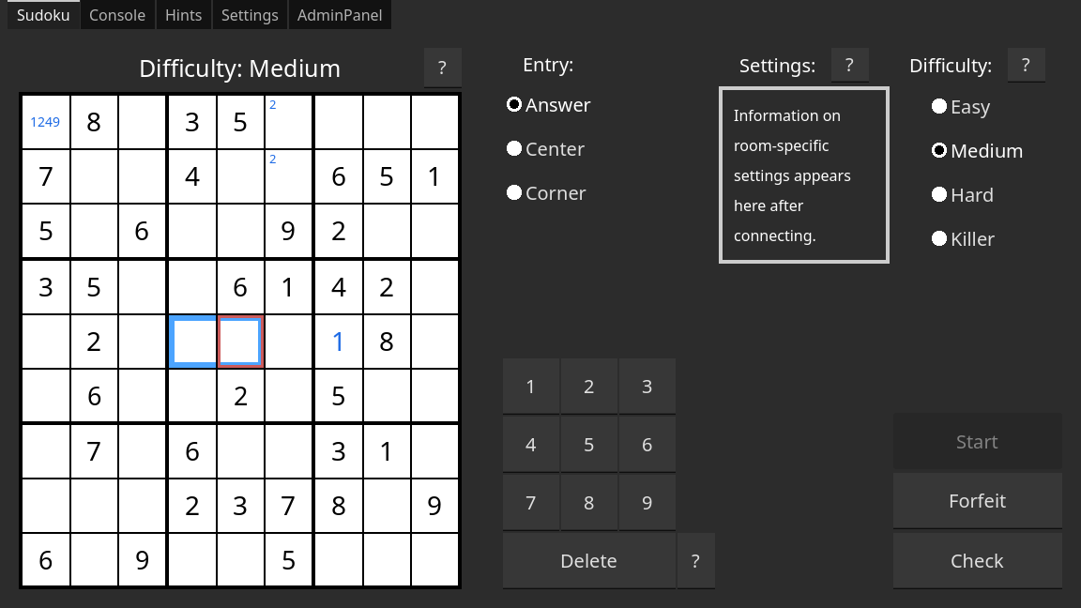This screenshot has width=1081, height=608.
Task: Click the Check button
Action: tap(977, 561)
